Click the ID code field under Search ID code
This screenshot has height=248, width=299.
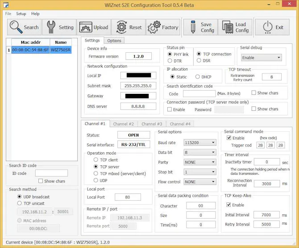[51, 173]
